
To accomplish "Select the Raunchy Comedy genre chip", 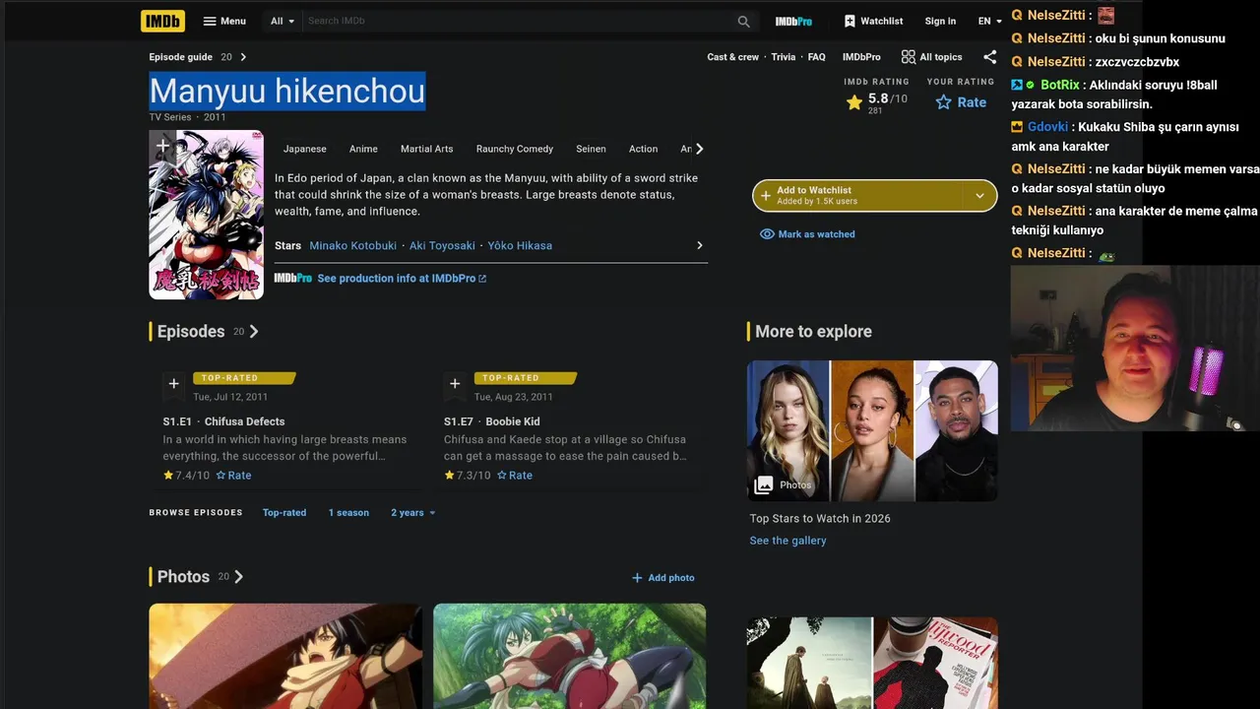I will click(x=515, y=149).
